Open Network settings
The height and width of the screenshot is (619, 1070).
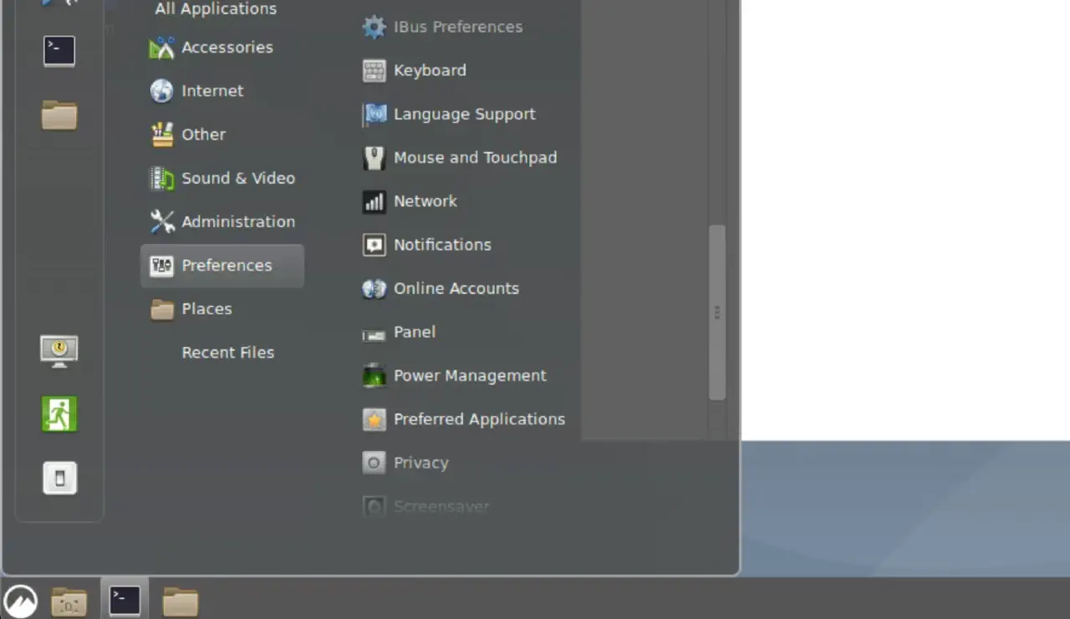[425, 201]
